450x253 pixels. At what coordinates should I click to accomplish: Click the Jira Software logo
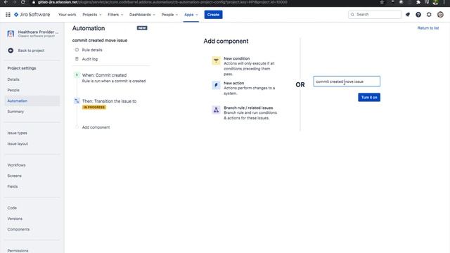pyautogui.click(x=32, y=15)
